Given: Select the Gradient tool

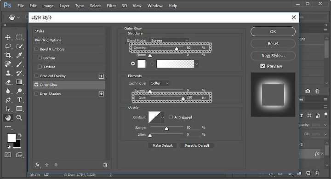Looking at the screenshot, I should tap(19, 82).
